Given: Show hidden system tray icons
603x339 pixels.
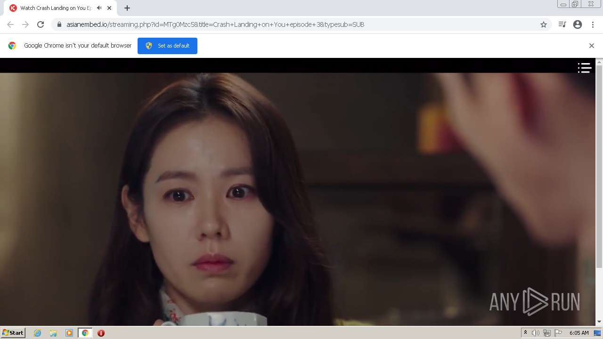Looking at the screenshot, I should pos(525,333).
